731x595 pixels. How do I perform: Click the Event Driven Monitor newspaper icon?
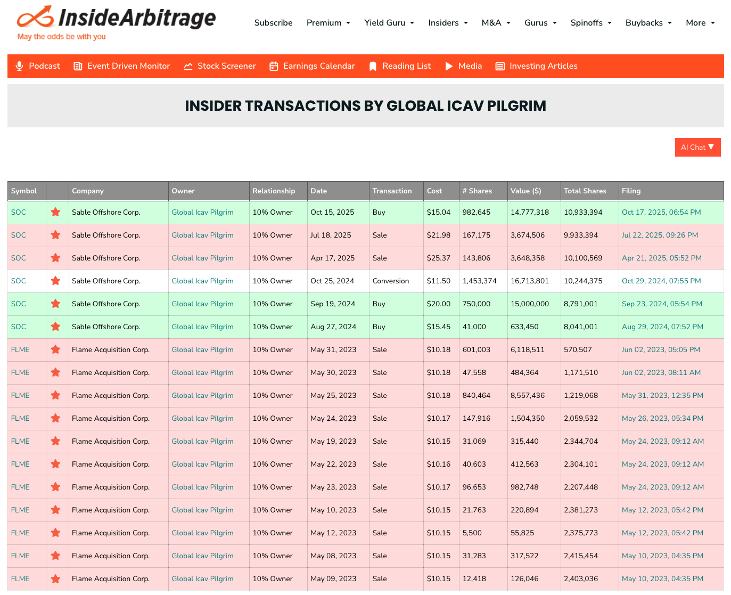[x=78, y=66]
